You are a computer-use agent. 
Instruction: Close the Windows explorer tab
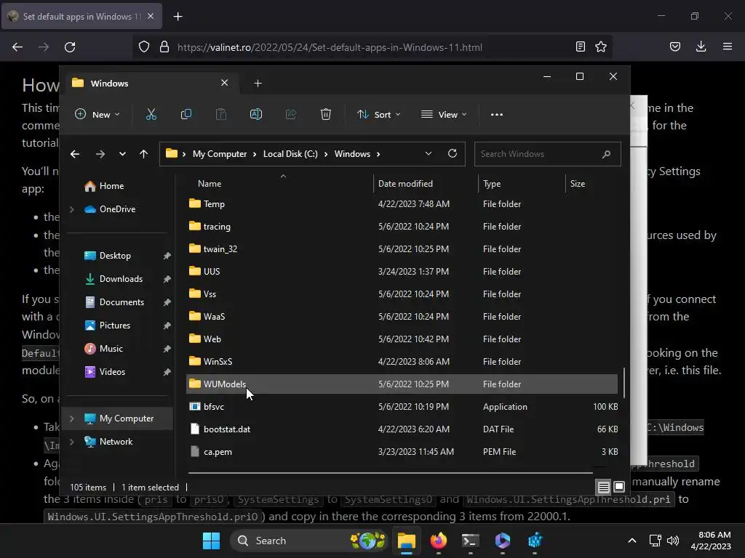pyautogui.click(x=224, y=83)
